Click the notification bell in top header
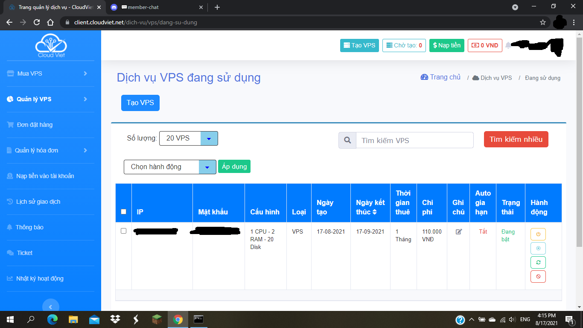This screenshot has height=328, width=583. (508, 45)
